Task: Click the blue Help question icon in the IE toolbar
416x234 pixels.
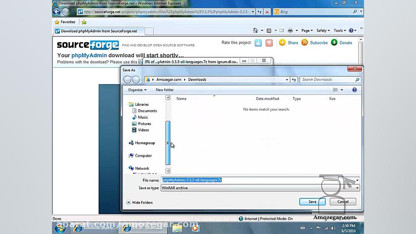Action: 351,30
